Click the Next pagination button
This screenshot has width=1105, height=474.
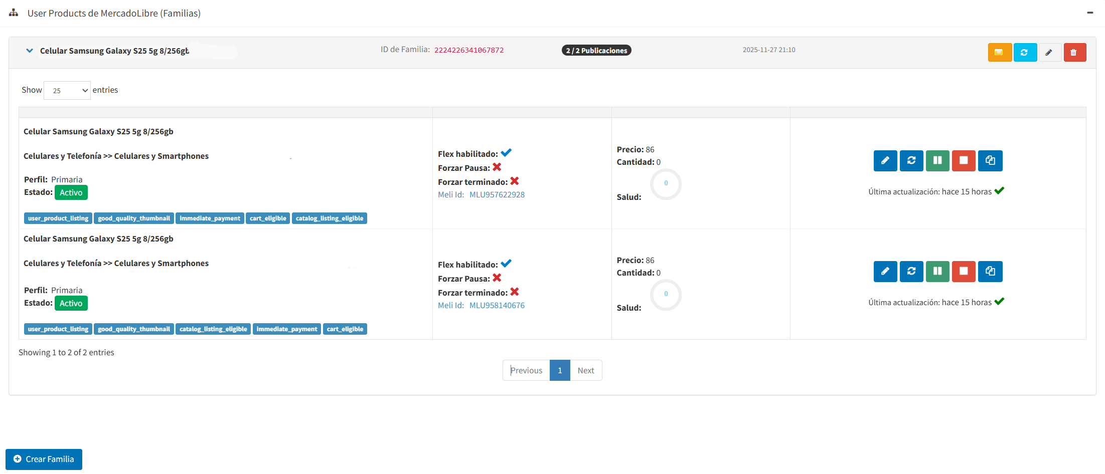585,370
